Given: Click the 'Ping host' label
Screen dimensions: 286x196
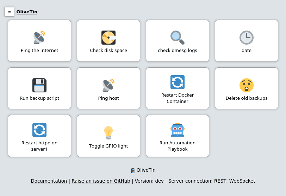Looking at the screenshot, I should pos(108,98).
